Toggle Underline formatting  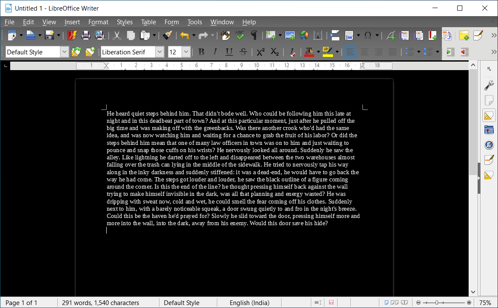pos(229,52)
